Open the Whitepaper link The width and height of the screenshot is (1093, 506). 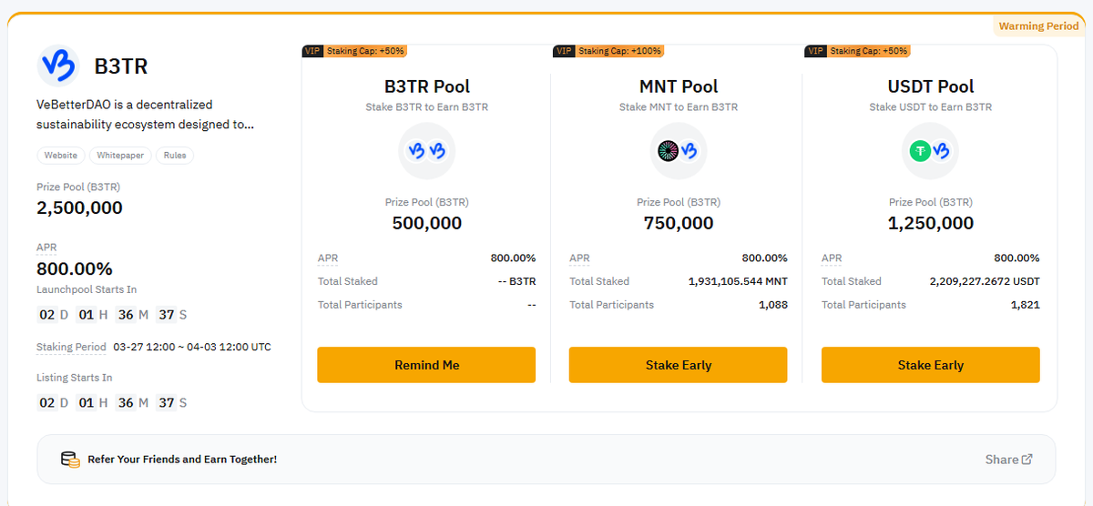click(x=120, y=156)
